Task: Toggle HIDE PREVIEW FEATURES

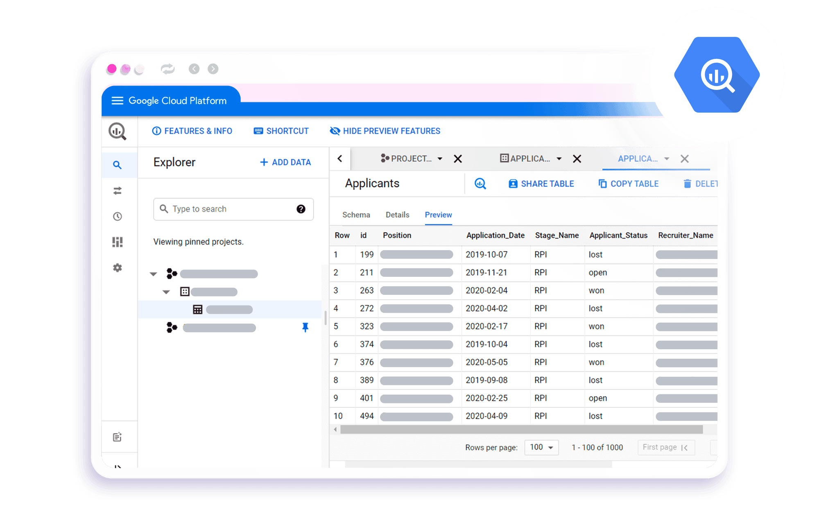Action: click(385, 131)
